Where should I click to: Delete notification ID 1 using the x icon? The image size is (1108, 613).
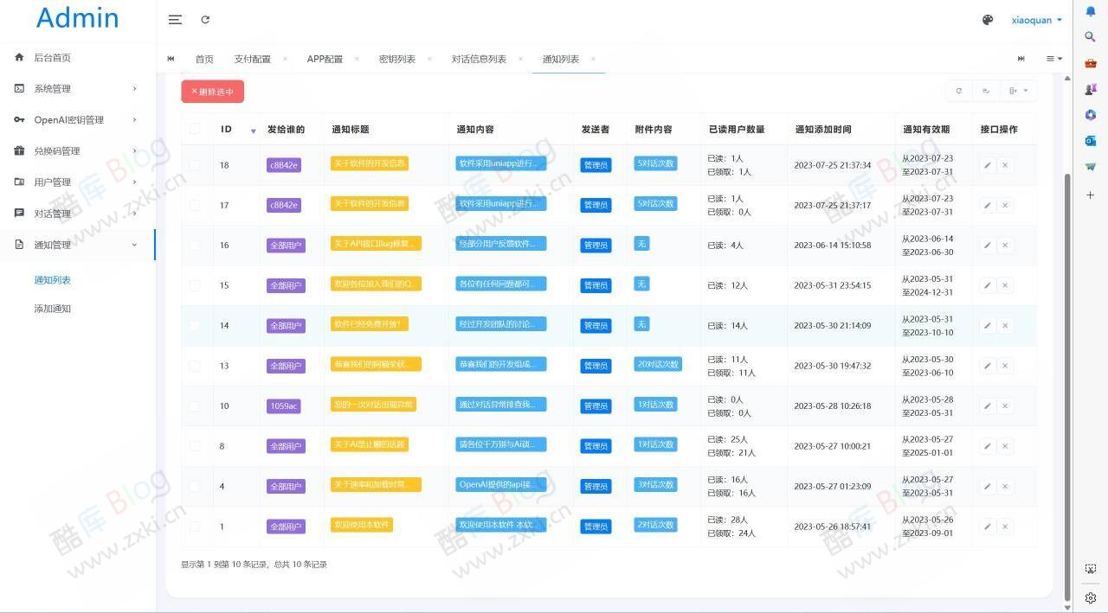coord(1004,526)
